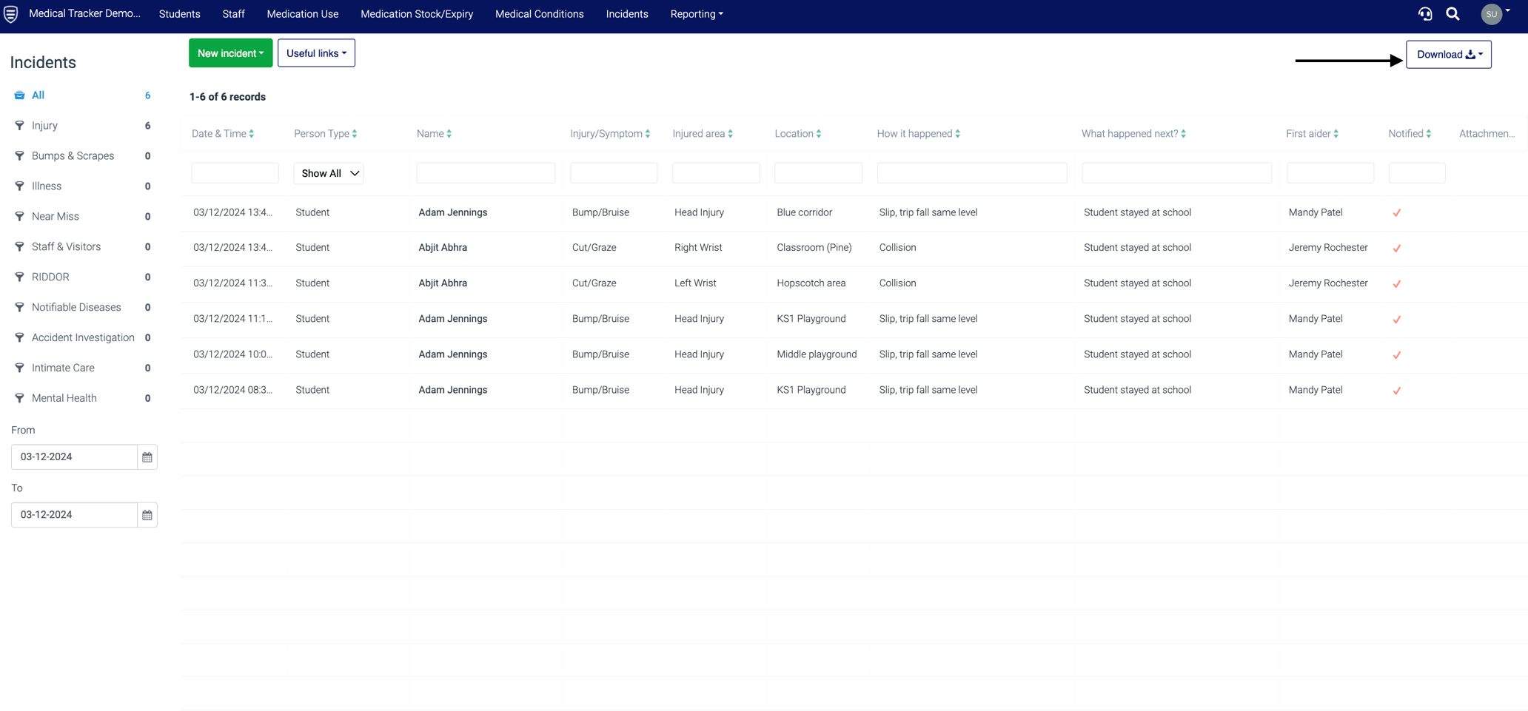Viewport: 1528px width, 711px height.
Task: Sort by Date & Time column arrows
Action: click(252, 134)
